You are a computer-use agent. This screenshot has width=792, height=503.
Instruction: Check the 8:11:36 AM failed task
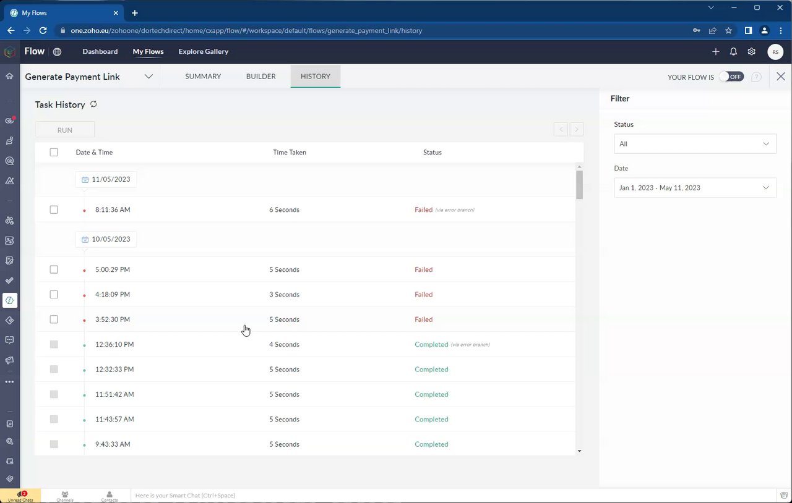[x=54, y=209]
